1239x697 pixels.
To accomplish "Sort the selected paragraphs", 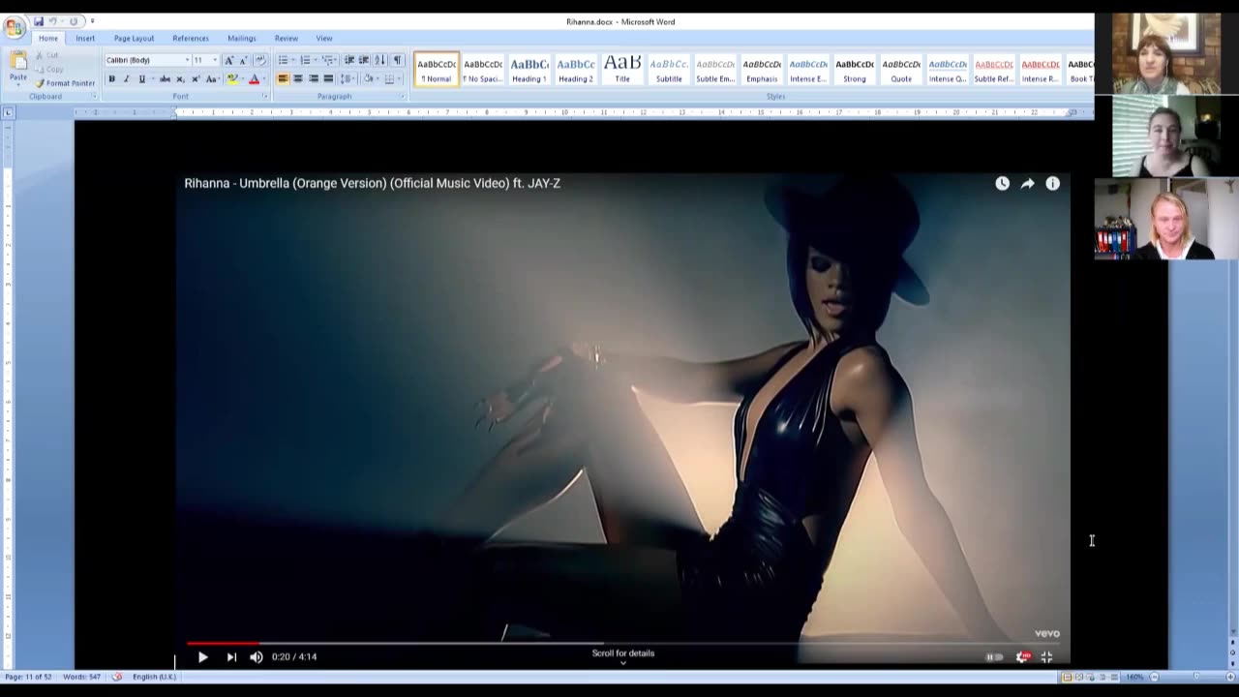I will (x=379, y=60).
